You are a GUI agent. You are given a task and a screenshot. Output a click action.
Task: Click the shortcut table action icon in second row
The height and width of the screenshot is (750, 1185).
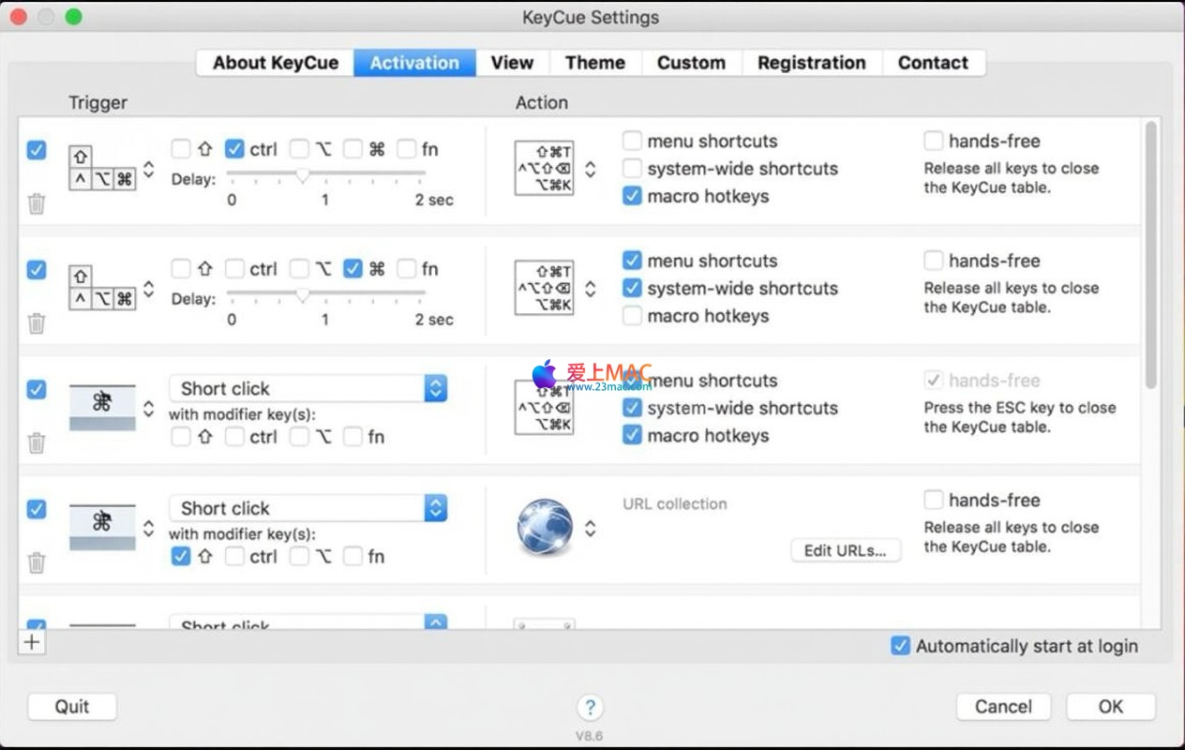point(544,288)
